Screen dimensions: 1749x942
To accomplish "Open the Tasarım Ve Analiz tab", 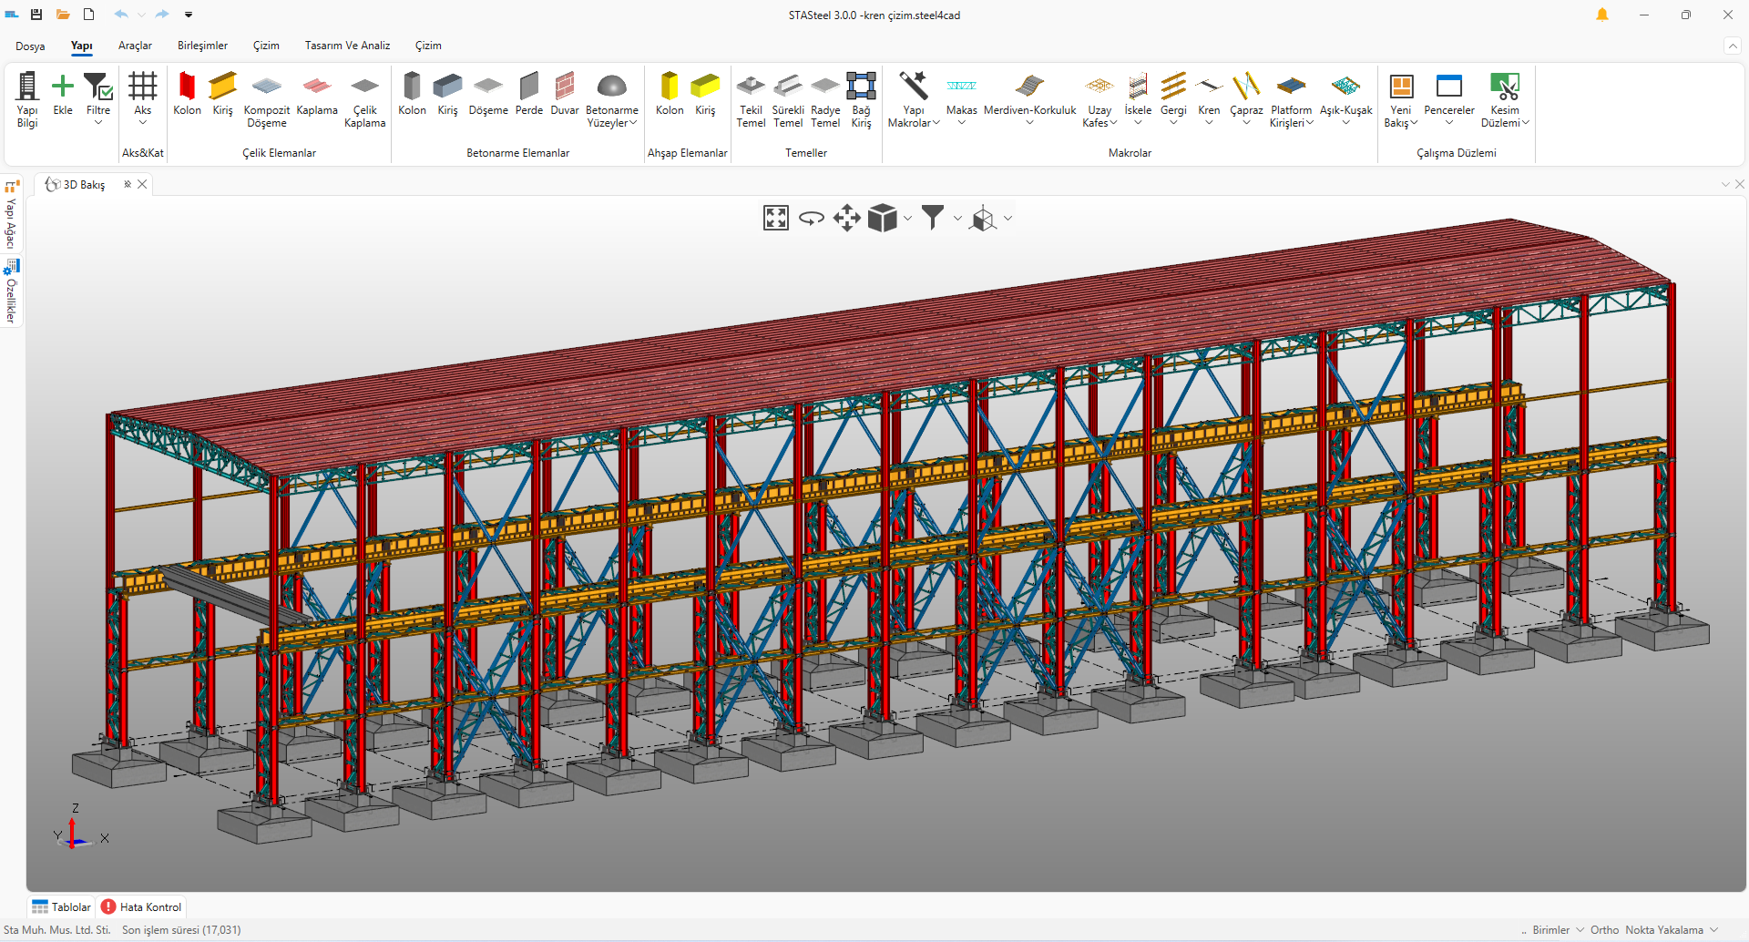I will 347,46.
